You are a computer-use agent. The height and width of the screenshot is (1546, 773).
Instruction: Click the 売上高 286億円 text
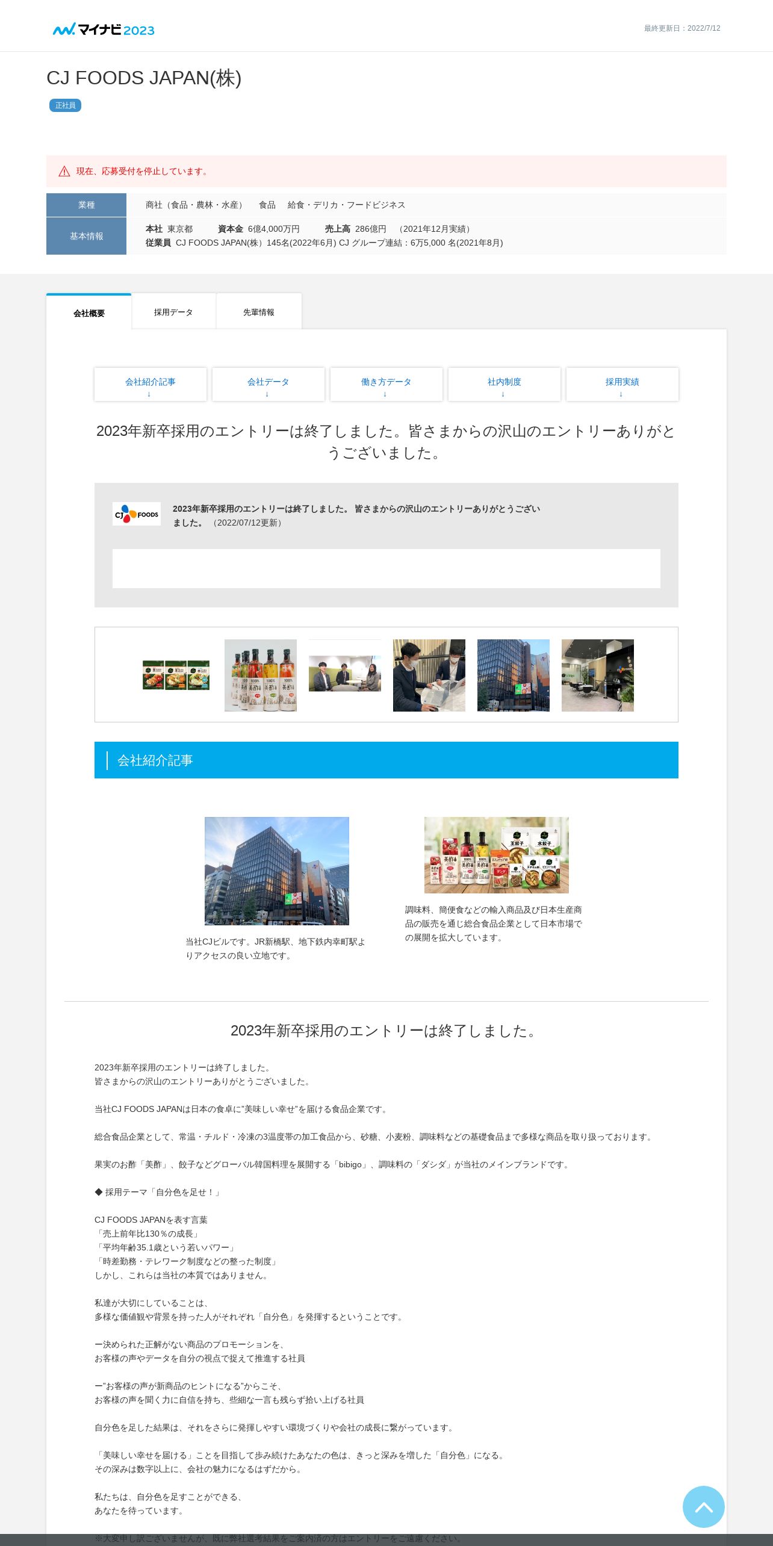[355, 229]
